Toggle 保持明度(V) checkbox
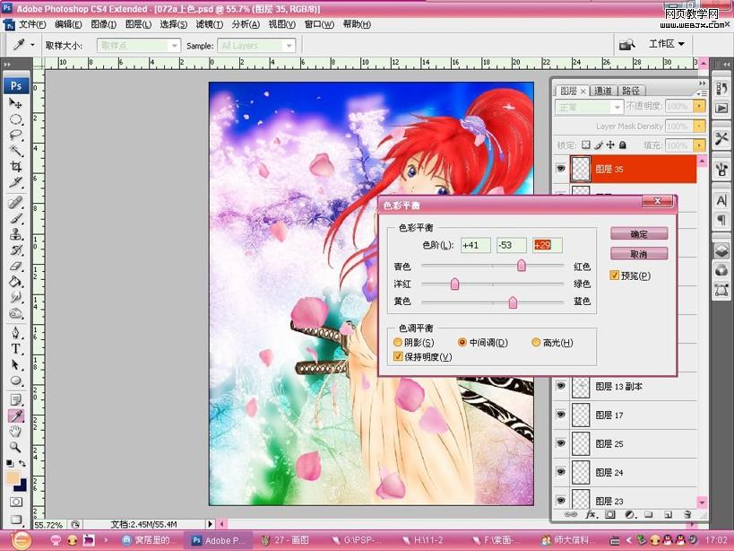Screen dimensions: 734x551 (398, 356)
